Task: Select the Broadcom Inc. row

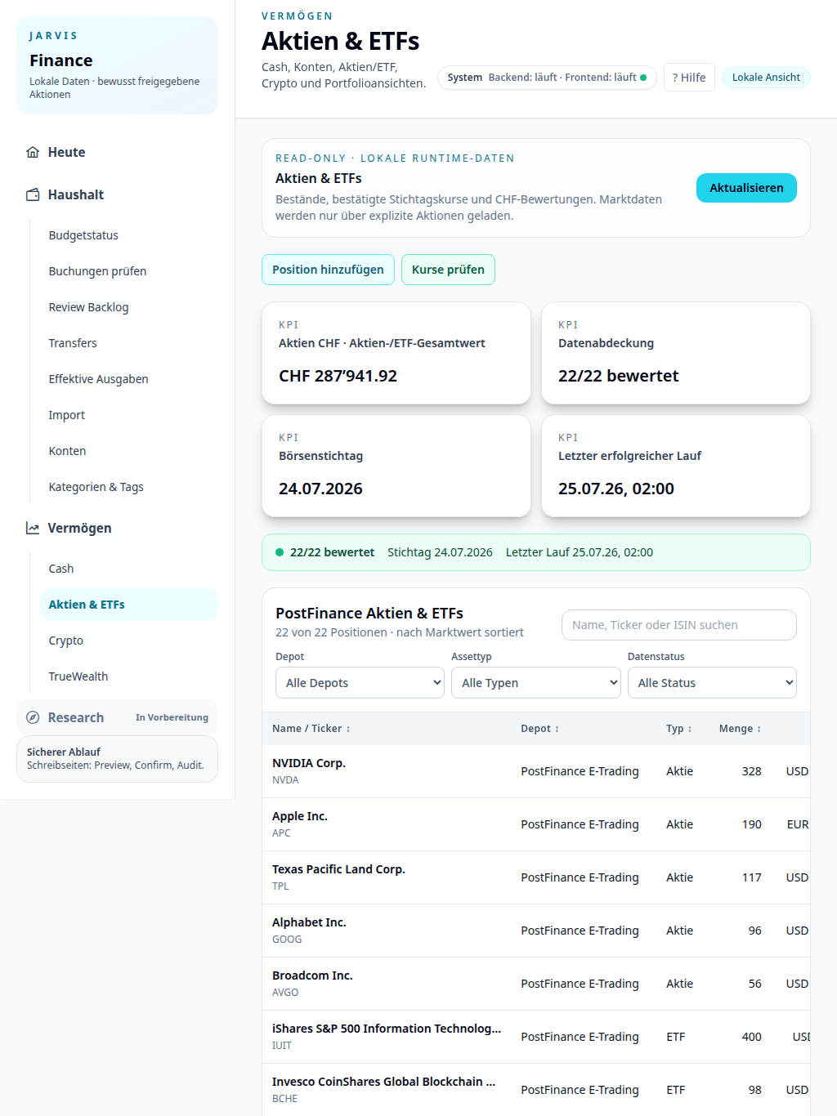Action: (x=536, y=984)
